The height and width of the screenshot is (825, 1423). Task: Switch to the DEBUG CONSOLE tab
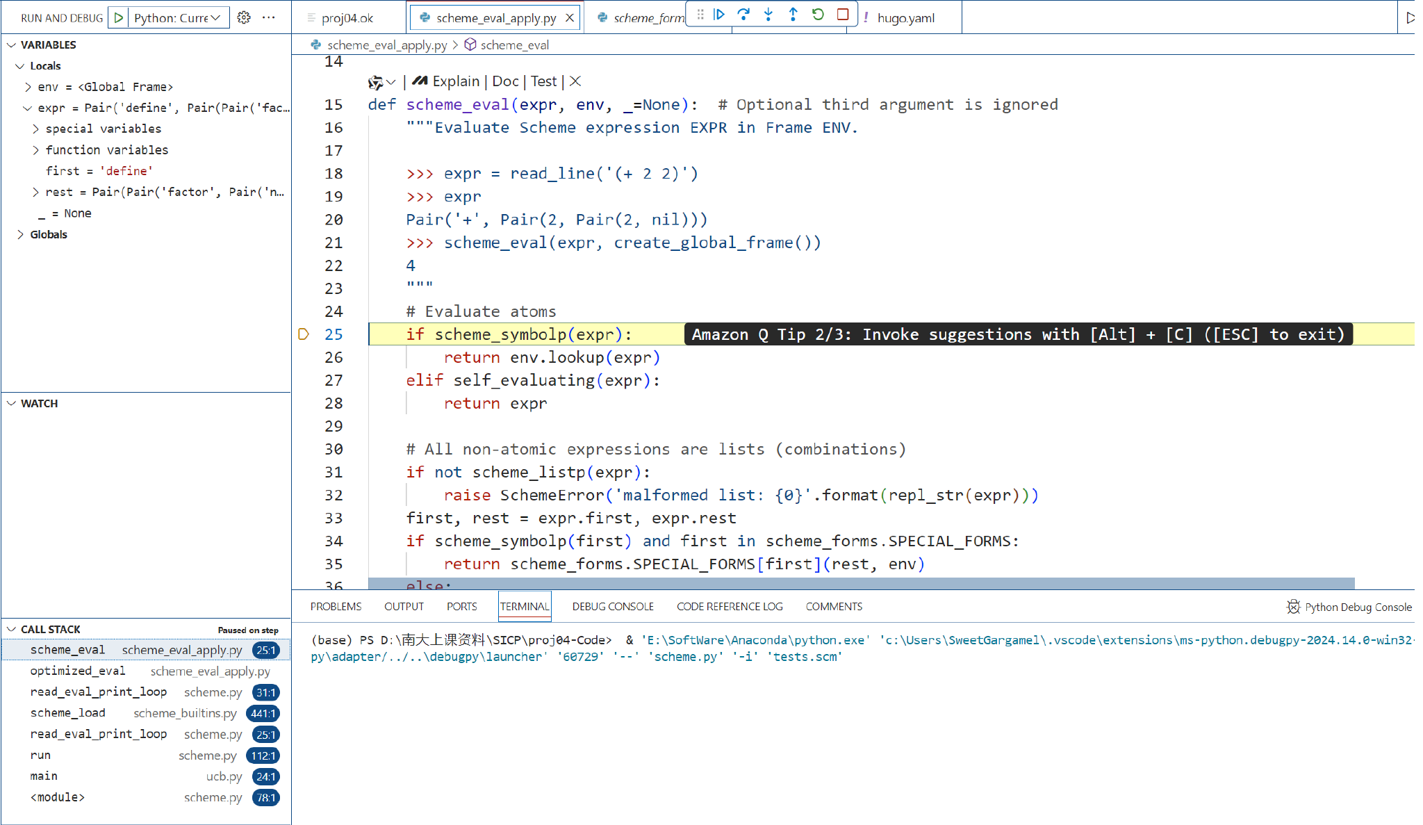coord(612,607)
